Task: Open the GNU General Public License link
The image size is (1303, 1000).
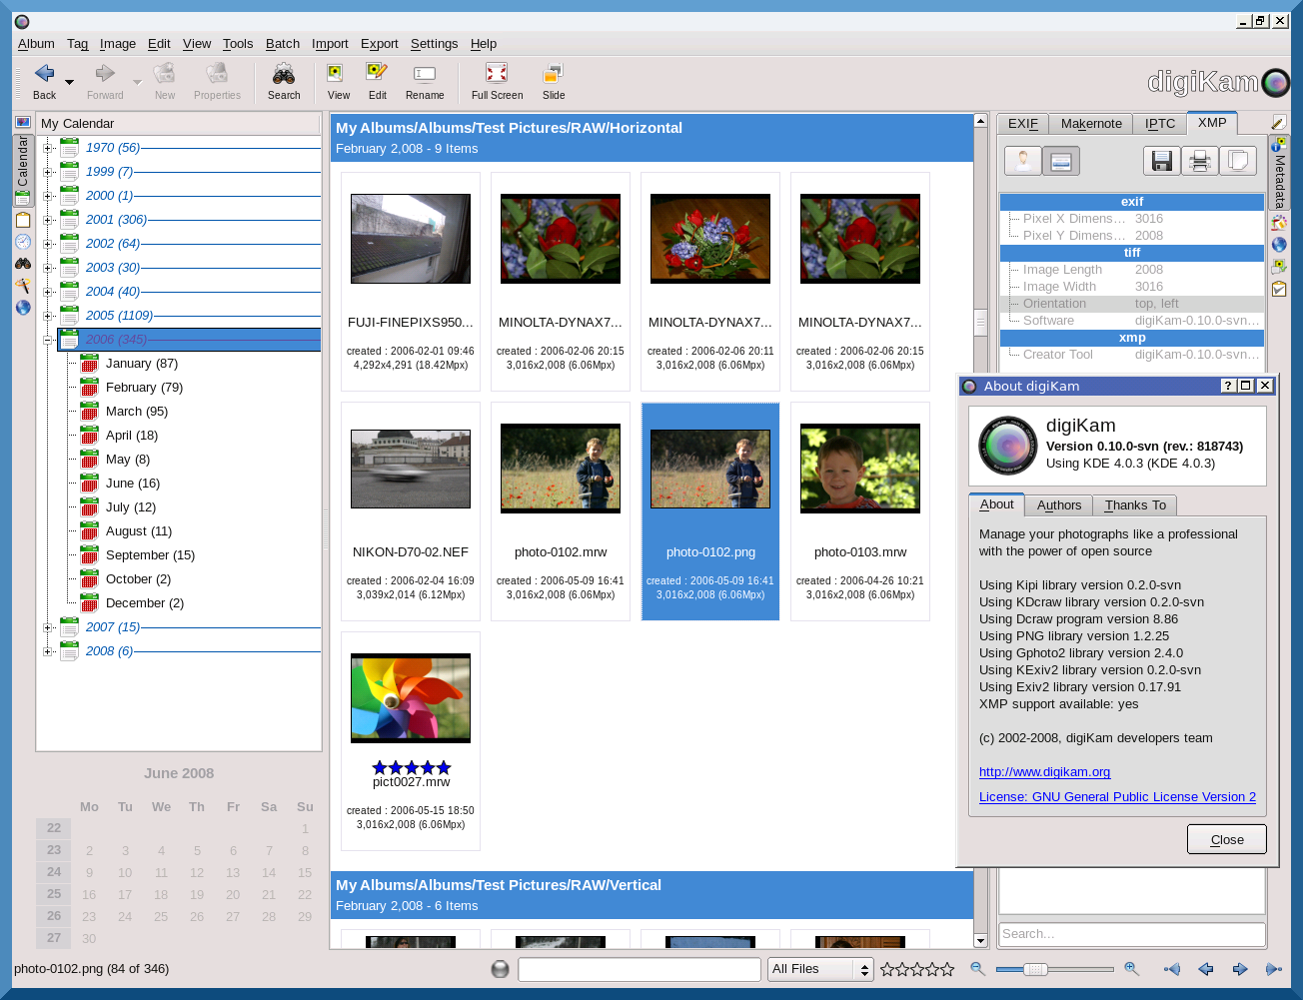Action: [1117, 797]
